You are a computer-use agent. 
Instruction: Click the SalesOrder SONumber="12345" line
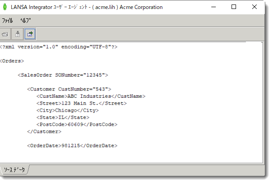[x=63, y=75]
